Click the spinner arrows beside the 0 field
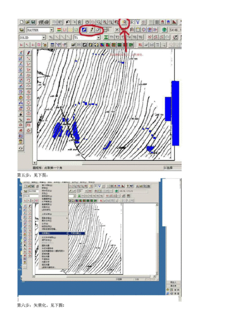 (105, 30)
